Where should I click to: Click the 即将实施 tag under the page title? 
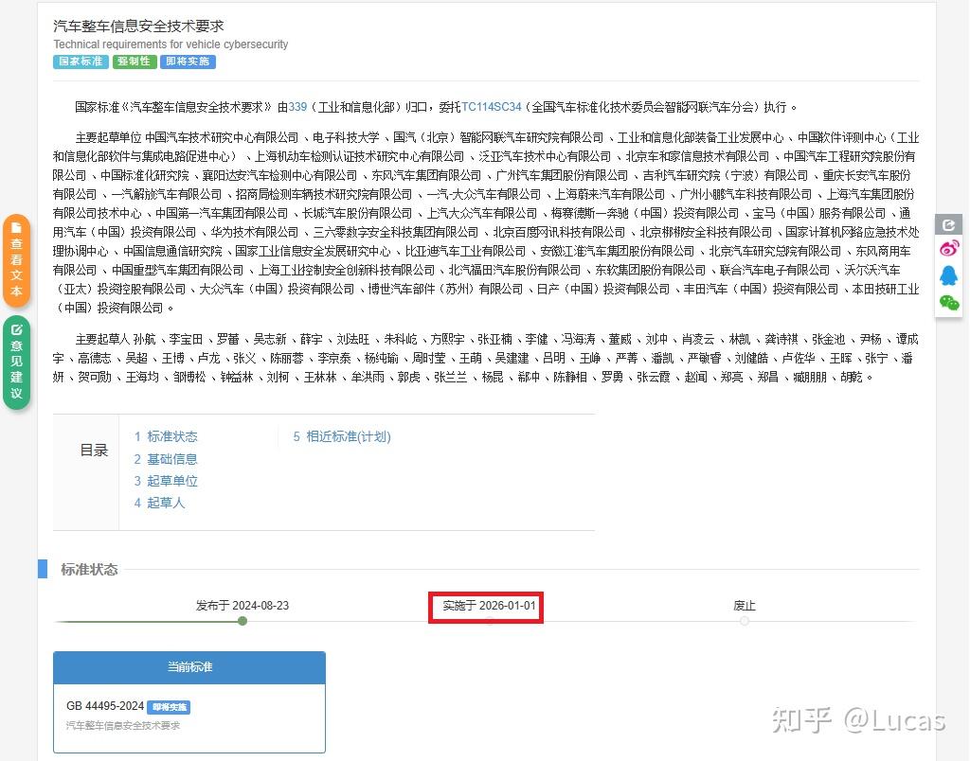tap(188, 61)
